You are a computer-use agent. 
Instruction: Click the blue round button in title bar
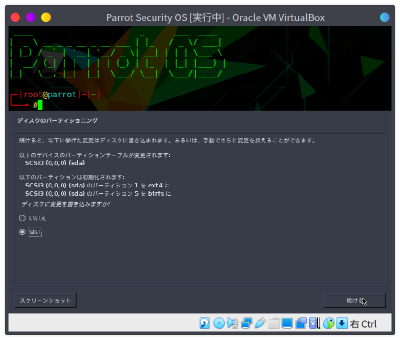click(384, 18)
